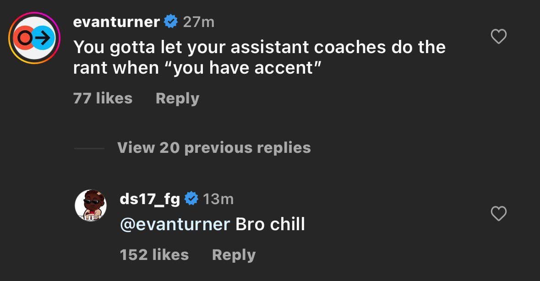The width and height of the screenshot is (540, 281).
Task: Tap the heart on ds17_fg's reply
Action: (498, 213)
